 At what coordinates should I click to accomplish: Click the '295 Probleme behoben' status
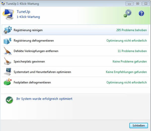pyautogui.click(x=131, y=30)
